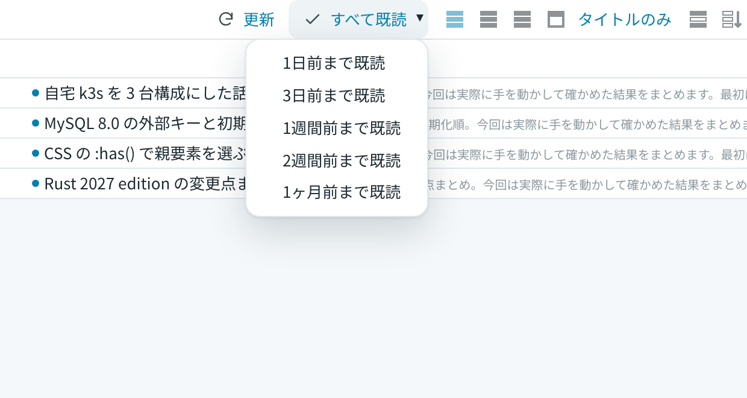Screen dimensions: 747x398
Task: Toggle unread dot of Rust 2027 edition article
Action: coord(36,183)
